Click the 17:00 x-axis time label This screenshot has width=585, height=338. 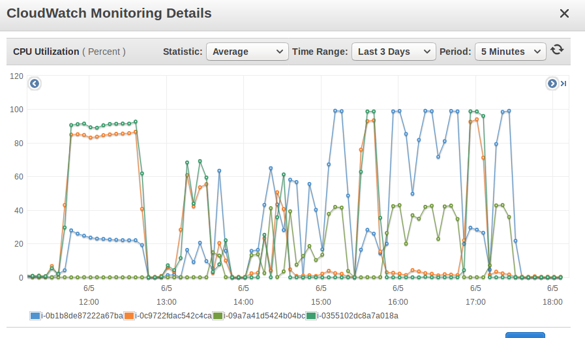click(475, 301)
